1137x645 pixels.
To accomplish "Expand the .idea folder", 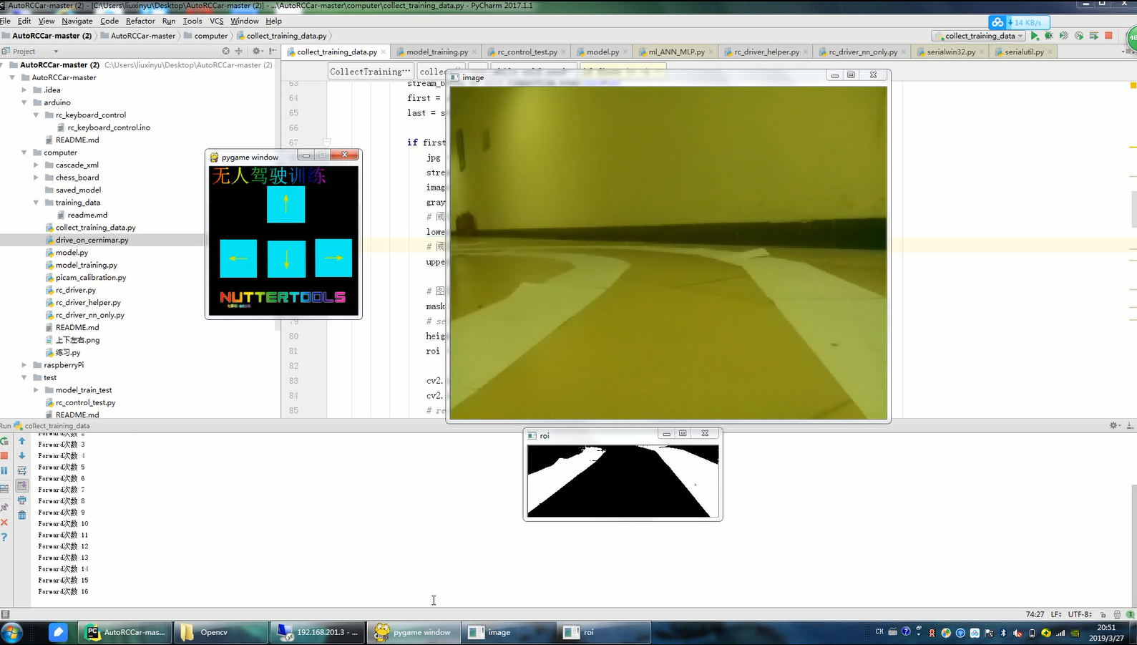I will click(x=24, y=90).
